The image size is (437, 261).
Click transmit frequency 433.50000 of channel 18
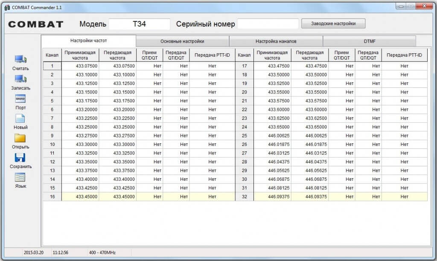[310, 75]
